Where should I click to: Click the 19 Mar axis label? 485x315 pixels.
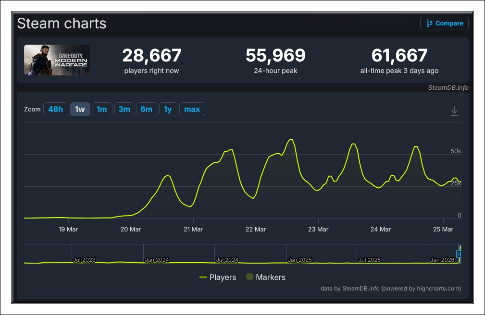point(68,230)
